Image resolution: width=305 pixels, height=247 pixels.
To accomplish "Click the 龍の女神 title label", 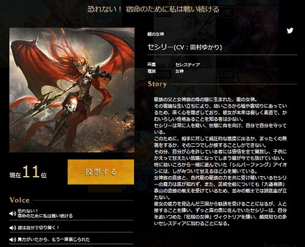I will (155, 34).
